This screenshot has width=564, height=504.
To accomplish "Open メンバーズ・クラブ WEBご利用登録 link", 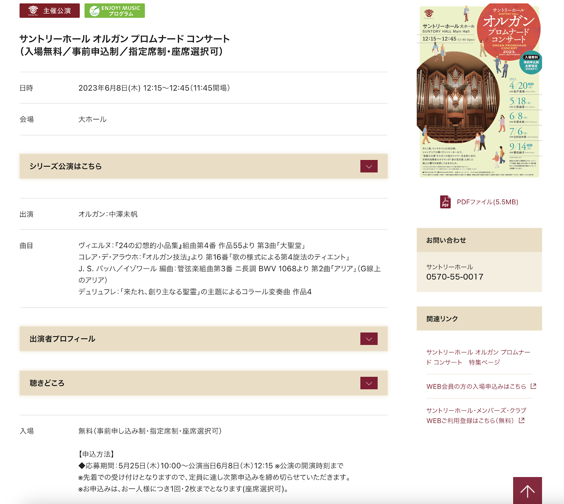I will click(476, 415).
